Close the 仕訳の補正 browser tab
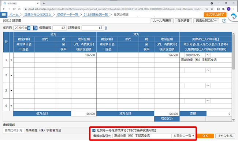The width and height of the screenshot is (238, 142). (x=38, y=3)
